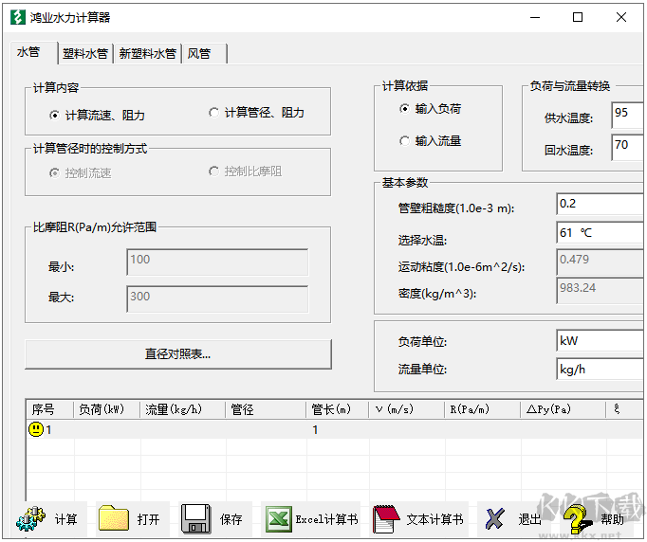Minimize the 鸿业水力计算器 window
This screenshot has height=542, width=647.
click(535, 17)
